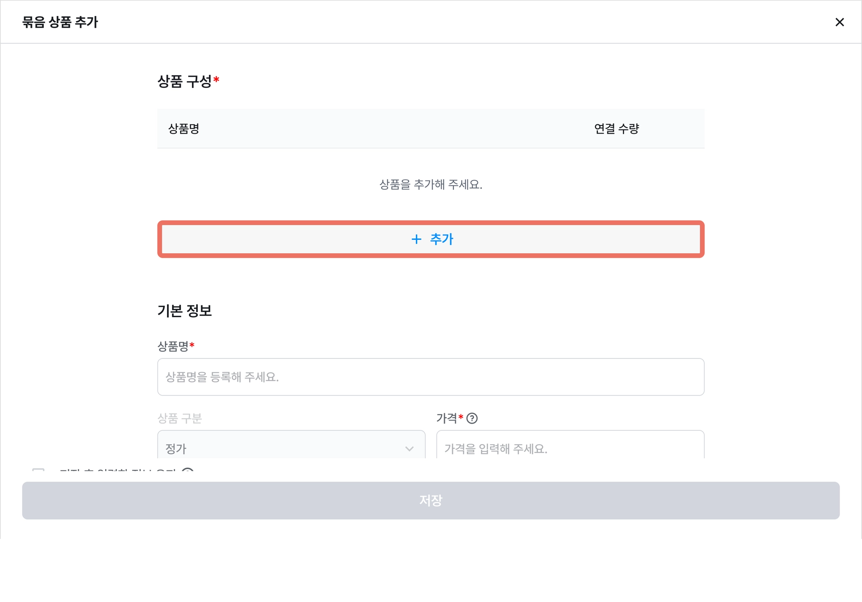862x602 pixels.
Task: Open the help icon next to 가격
Action: pyautogui.click(x=472, y=418)
